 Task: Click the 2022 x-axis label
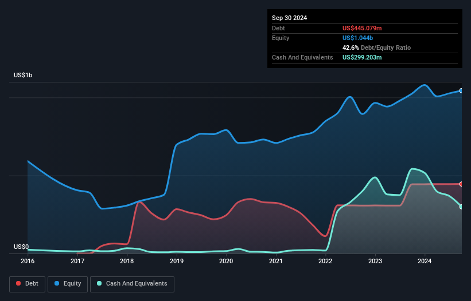coord(325,261)
